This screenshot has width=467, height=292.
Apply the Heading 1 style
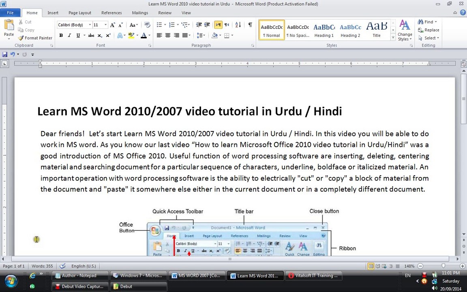click(x=324, y=30)
